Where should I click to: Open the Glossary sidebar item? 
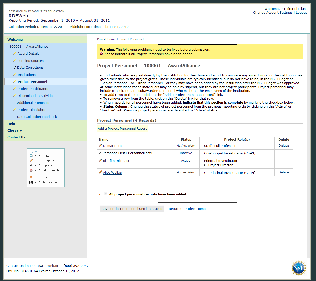coord(15,130)
